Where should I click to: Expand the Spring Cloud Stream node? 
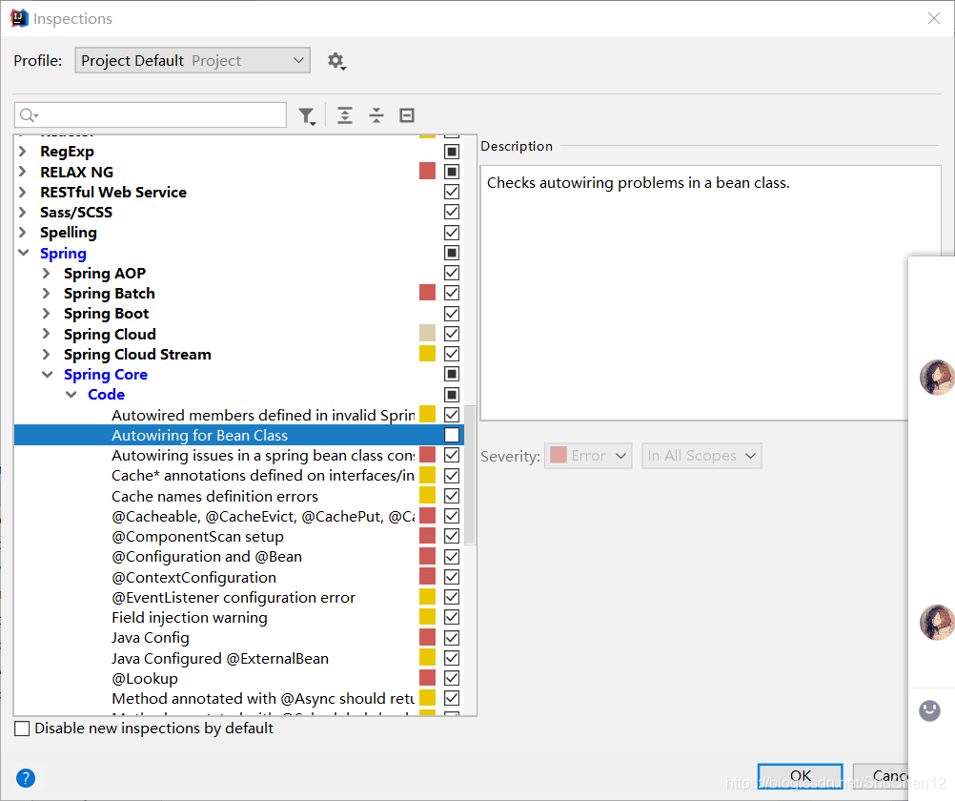coord(47,354)
